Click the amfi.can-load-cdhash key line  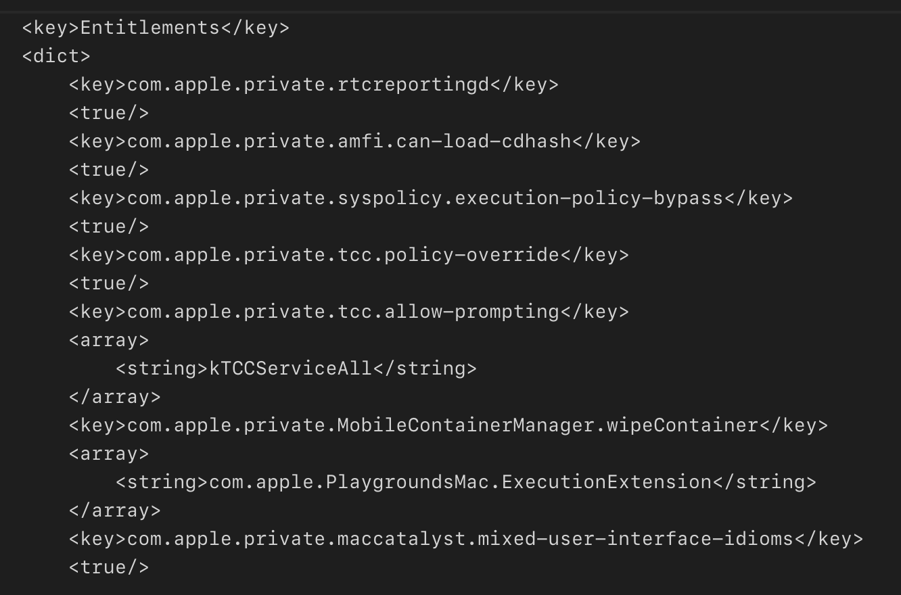(x=354, y=141)
